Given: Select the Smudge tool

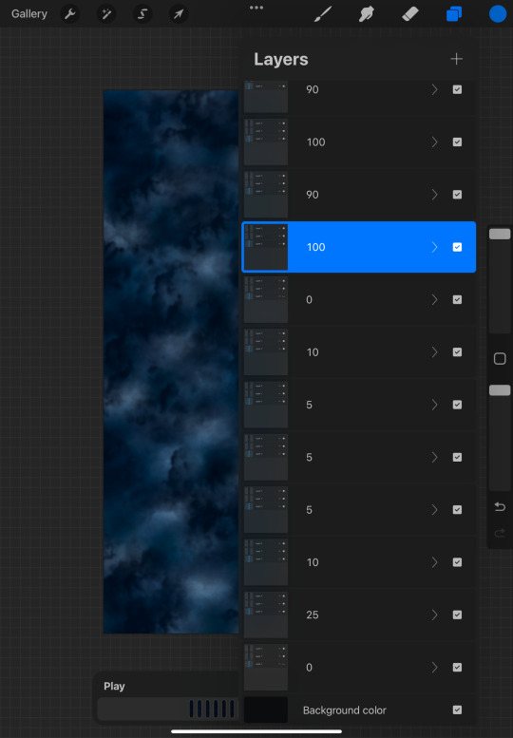Looking at the screenshot, I should pyautogui.click(x=366, y=14).
